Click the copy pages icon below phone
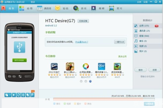 click(x=28, y=95)
